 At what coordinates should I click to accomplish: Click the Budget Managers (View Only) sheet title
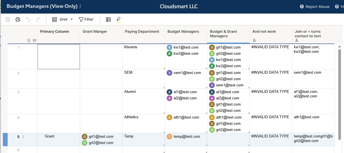pyautogui.click(x=42, y=6)
